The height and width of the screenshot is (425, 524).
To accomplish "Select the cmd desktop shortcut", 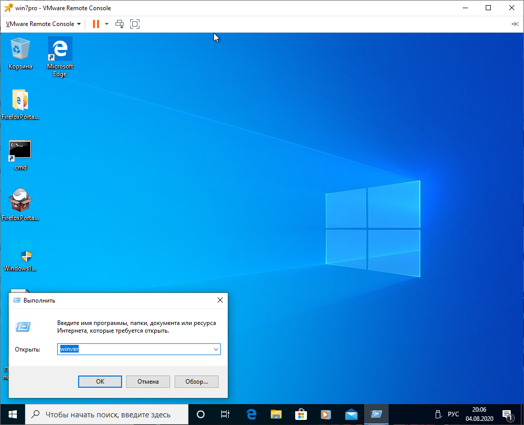I will [x=20, y=155].
